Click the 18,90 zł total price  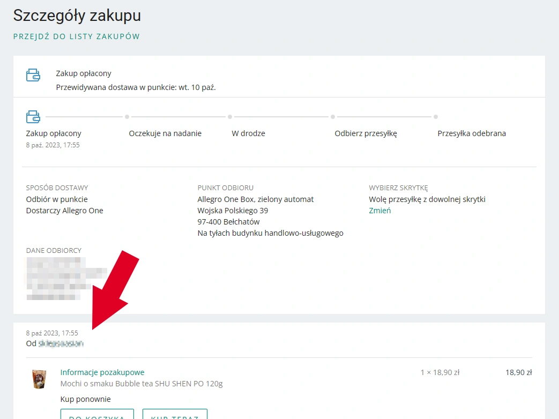point(519,372)
